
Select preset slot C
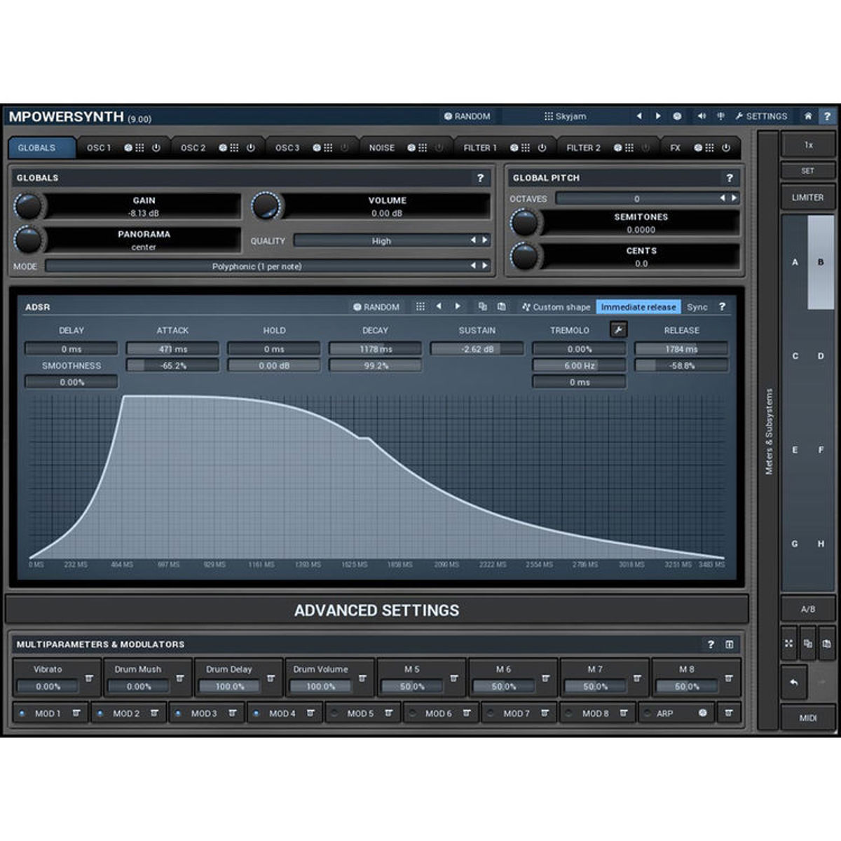coord(795,356)
